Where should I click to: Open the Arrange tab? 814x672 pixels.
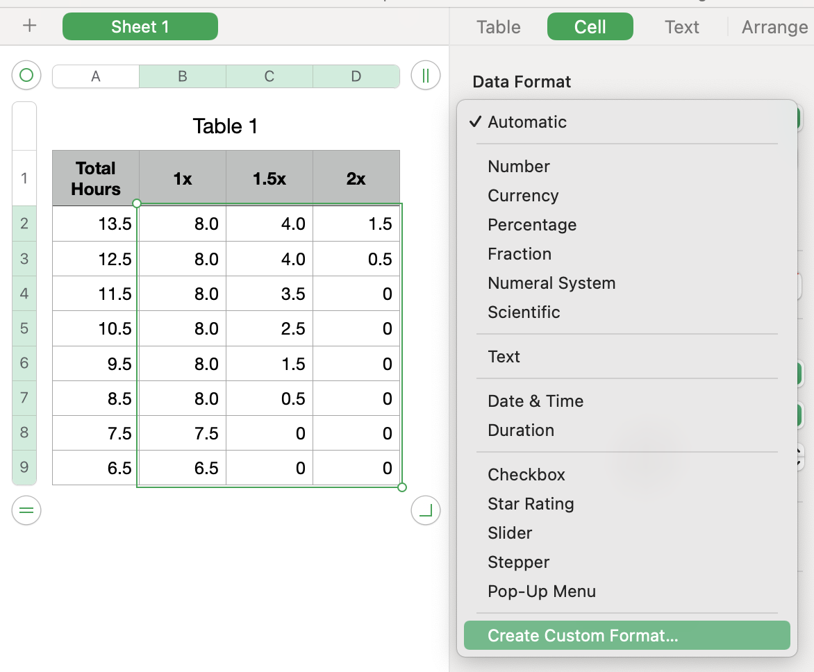click(774, 27)
